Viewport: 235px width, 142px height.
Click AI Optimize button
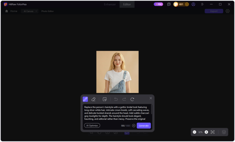click(x=92, y=125)
